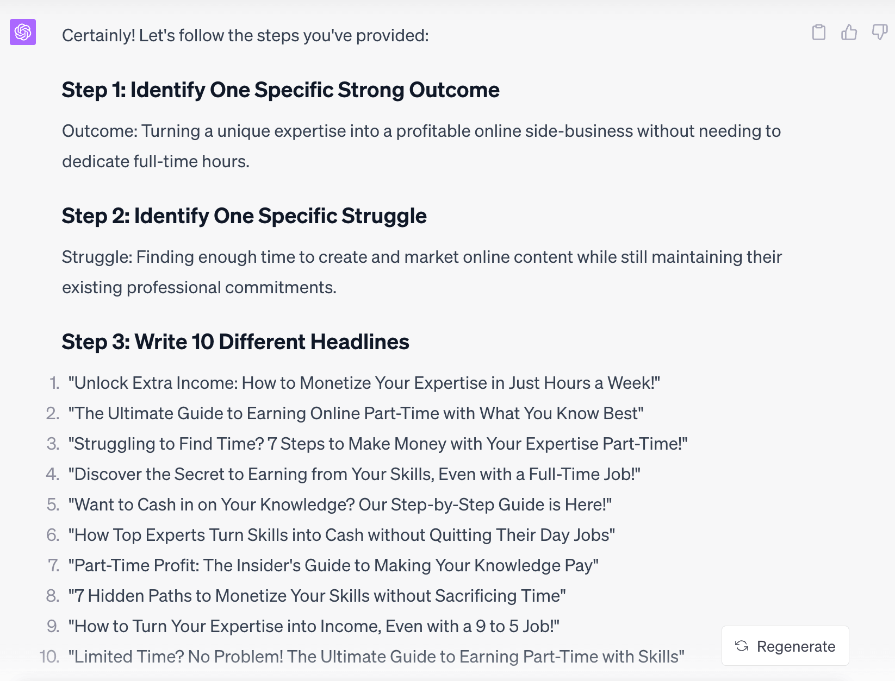Click the Step 2 Identify One Specific Struggle heading

(x=244, y=216)
